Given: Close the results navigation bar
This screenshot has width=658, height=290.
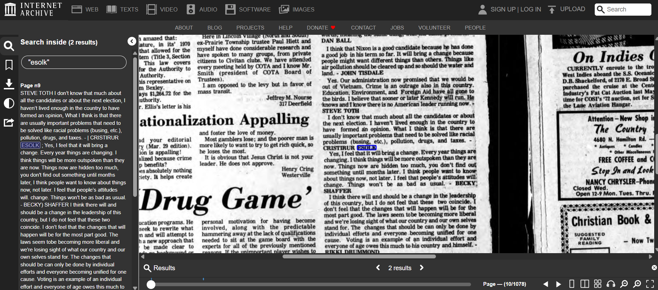Looking at the screenshot, I should [x=654, y=268].
